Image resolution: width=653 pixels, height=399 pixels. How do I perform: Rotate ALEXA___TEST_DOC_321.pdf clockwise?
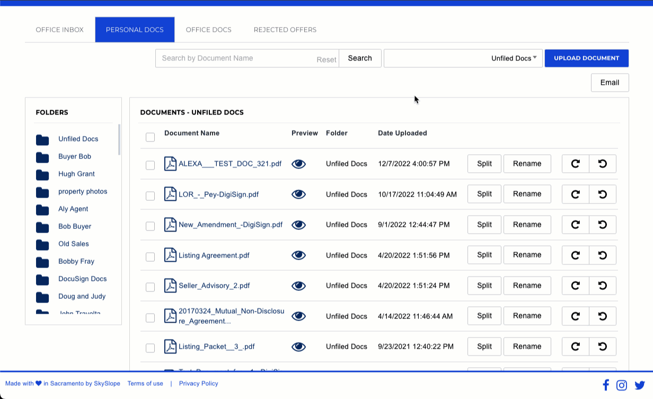(575, 164)
